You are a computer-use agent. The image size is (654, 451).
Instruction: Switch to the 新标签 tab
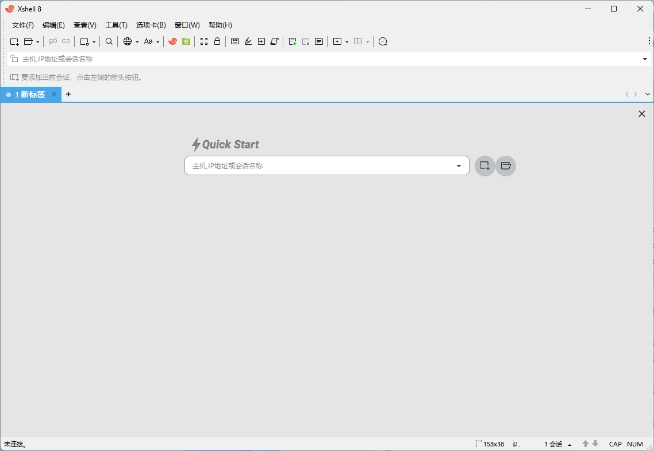(30, 94)
